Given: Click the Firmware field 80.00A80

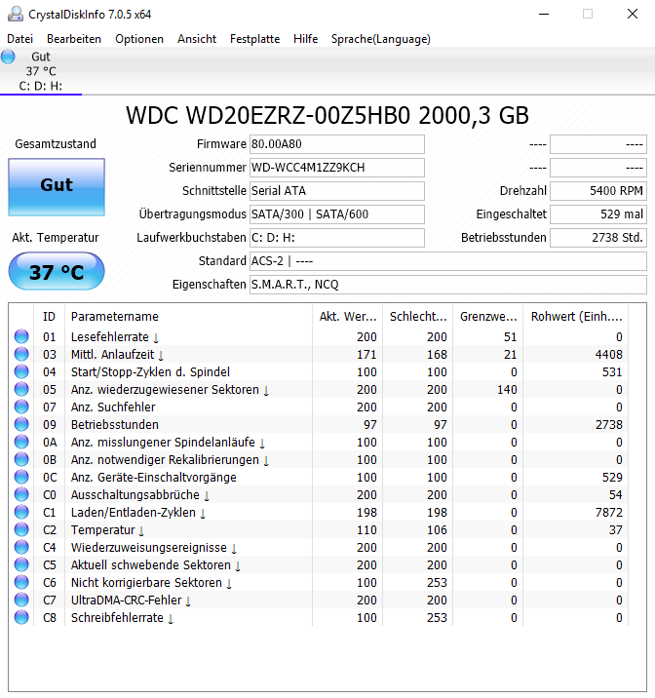Looking at the screenshot, I should point(337,144).
